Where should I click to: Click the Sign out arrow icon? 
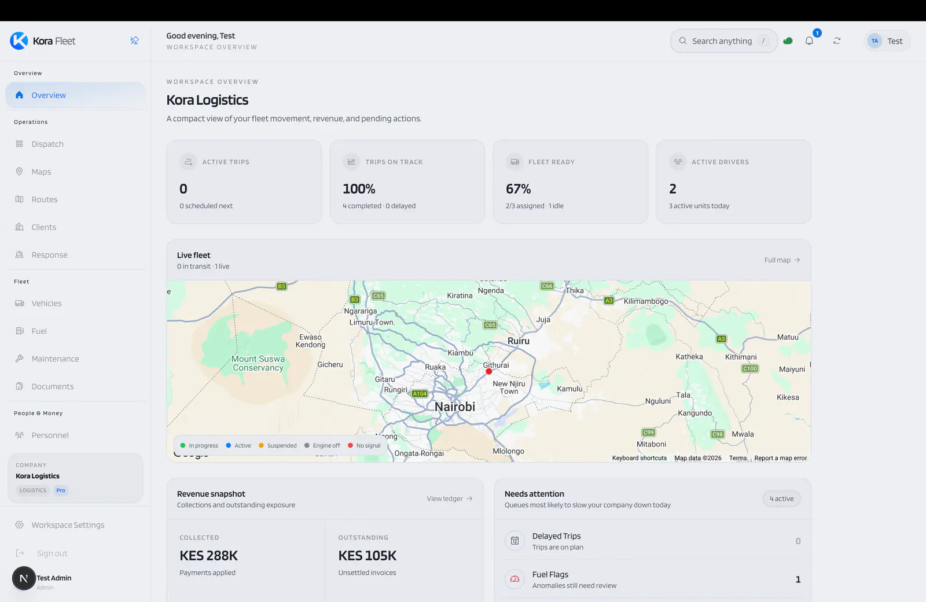(x=19, y=553)
